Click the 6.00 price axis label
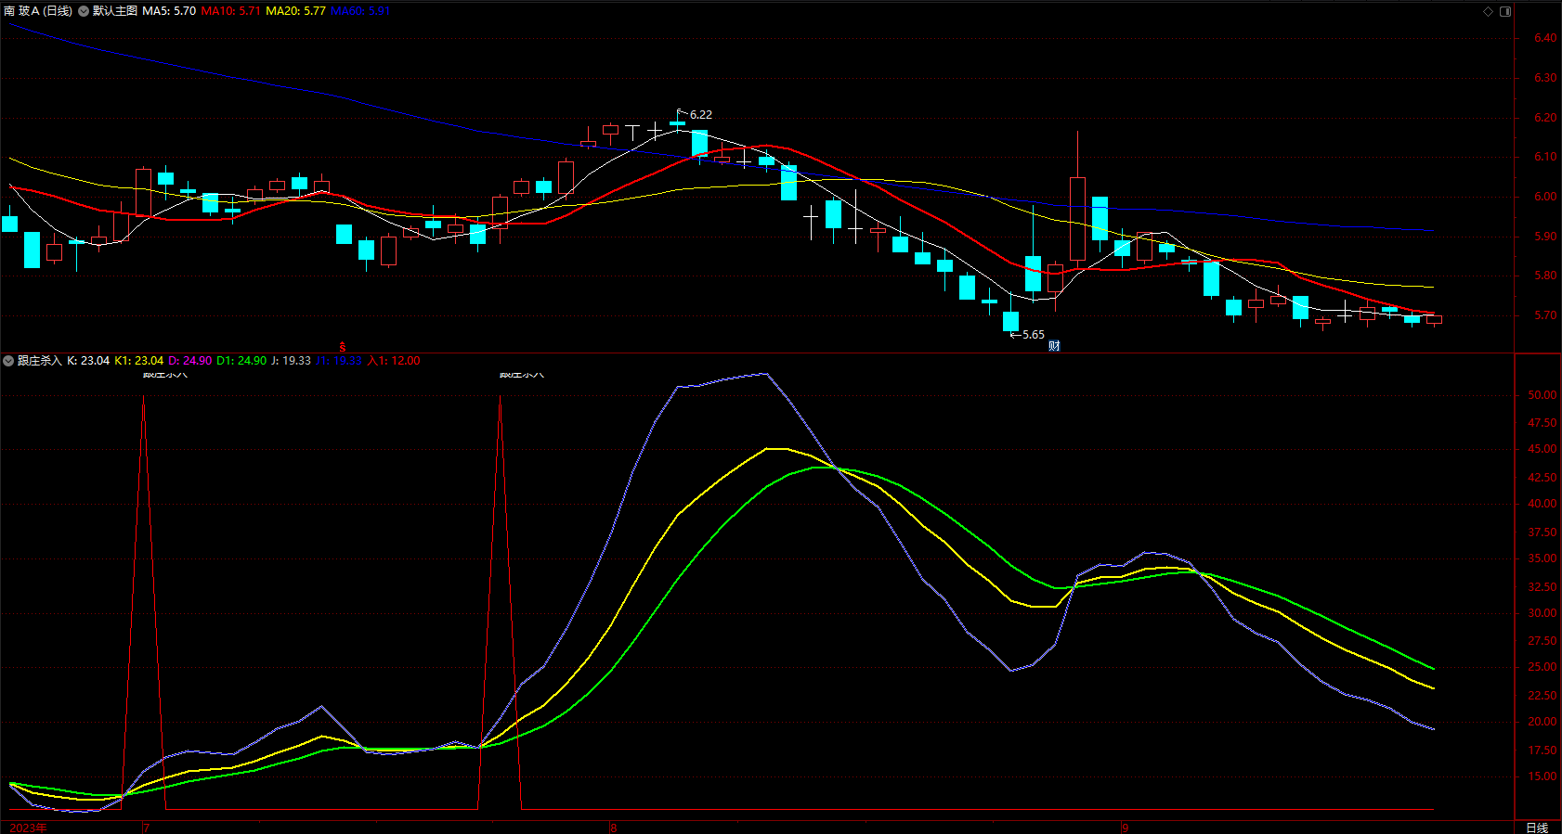This screenshot has width=1562, height=834. tap(1545, 197)
